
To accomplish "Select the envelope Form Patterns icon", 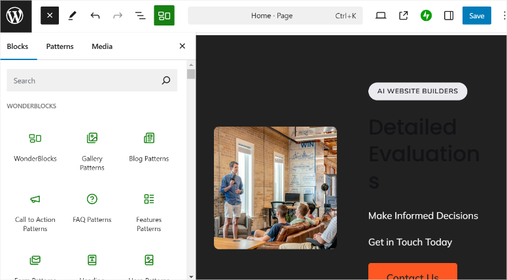I will [x=35, y=260].
